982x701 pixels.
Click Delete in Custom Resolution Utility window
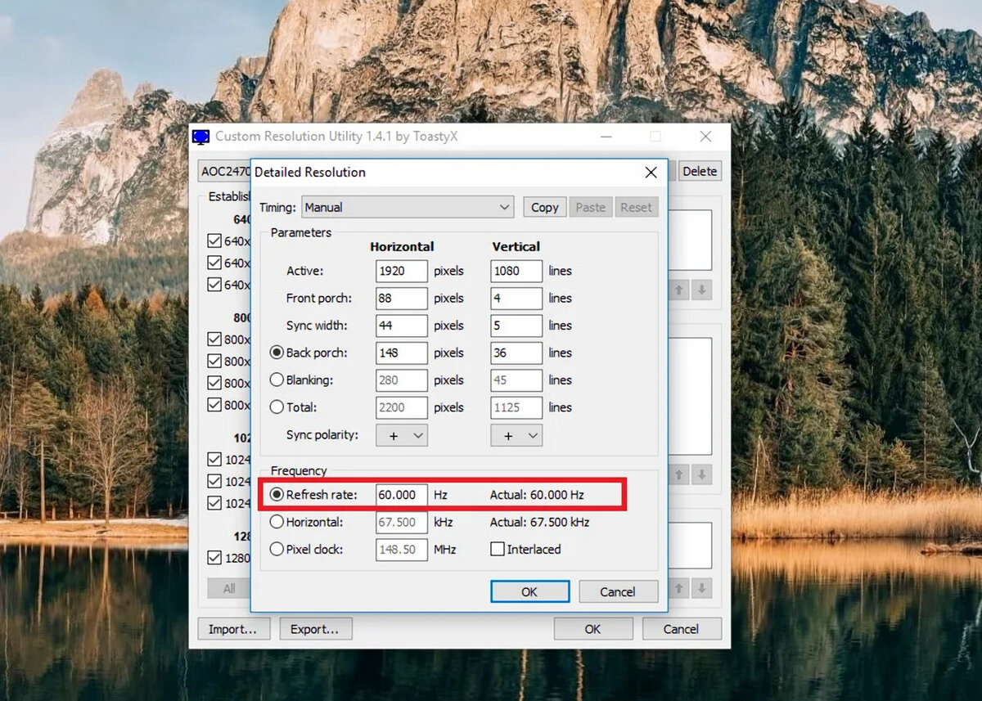700,171
